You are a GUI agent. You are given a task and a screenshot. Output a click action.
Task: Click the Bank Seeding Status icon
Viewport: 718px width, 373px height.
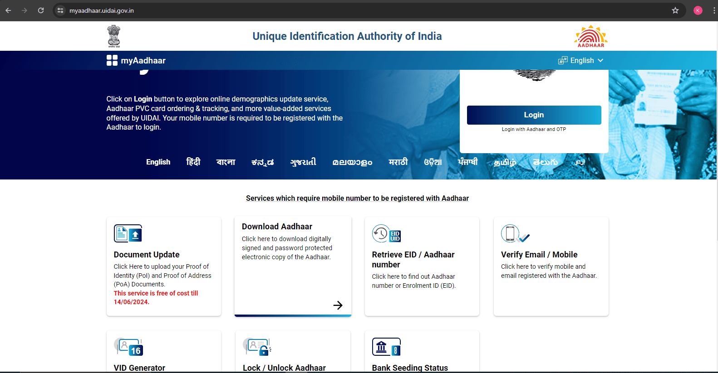(x=386, y=347)
